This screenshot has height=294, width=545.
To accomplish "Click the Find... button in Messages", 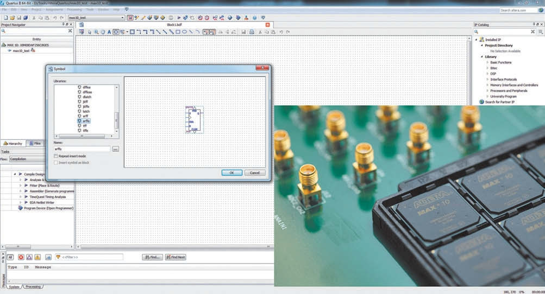I will [152, 257].
